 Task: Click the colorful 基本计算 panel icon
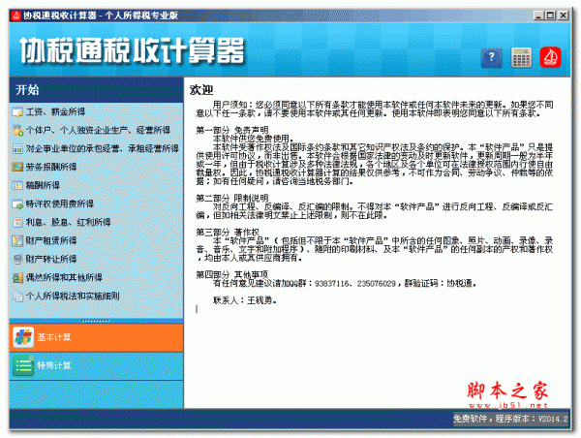(23, 337)
